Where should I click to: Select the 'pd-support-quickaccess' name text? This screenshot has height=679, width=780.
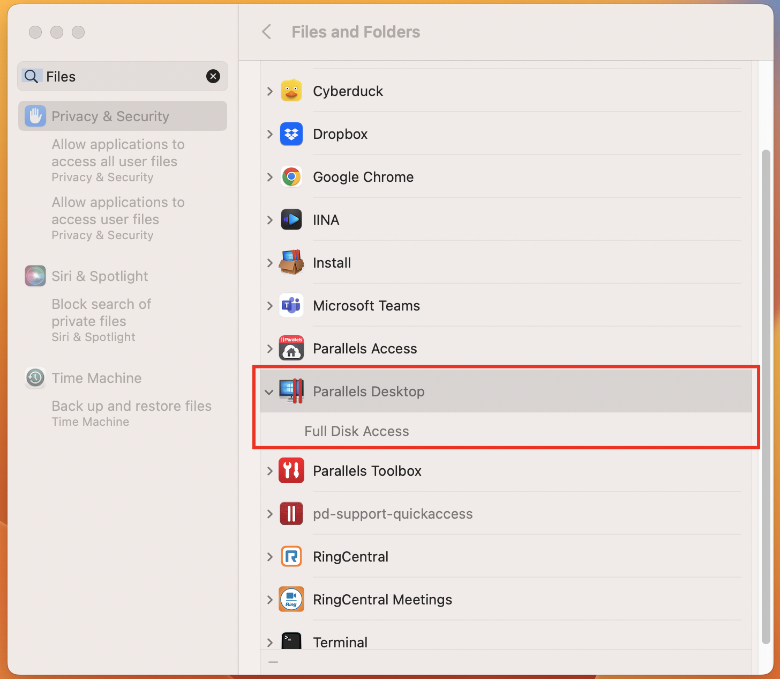tap(393, 514)
